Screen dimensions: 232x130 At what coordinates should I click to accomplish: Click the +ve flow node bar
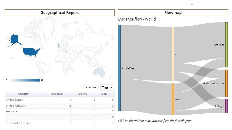(x=173, y=99)
